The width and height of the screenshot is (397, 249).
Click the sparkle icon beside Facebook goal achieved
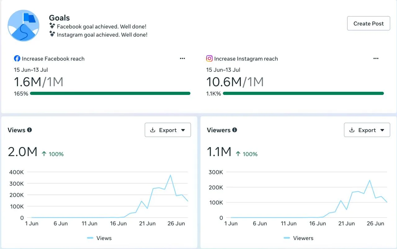point(52,26)
